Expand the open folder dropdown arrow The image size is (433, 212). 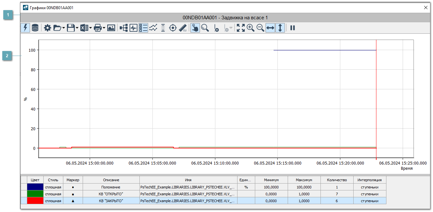pos(63,28)
